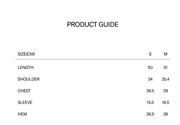This screenshot has width=180, height=125.
Task: Click the PRODUCT GUIDE heading
Action: click(x=93, y=24)
